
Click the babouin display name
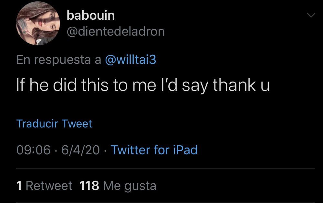pos(91,15)
